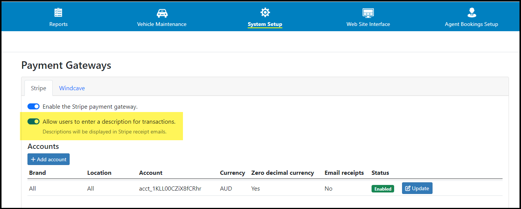521x209 pixels.
Task: Switch to the Windcave tab
Action: (72, 88)
